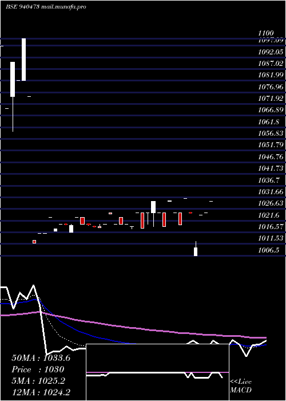The height and width of the screenshot is (401, 286).
Task: Click the 1066.89 price label
Action: pyautogui.click(x=271, y=110)
